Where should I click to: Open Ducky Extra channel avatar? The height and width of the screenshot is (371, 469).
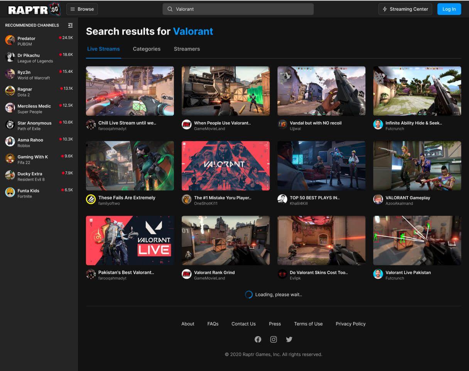click(10, 175)
